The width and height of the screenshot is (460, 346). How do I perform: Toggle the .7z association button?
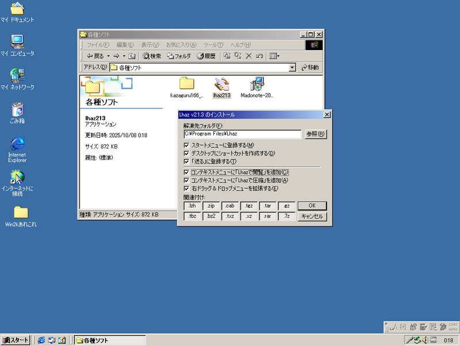(x=286, y=216)
